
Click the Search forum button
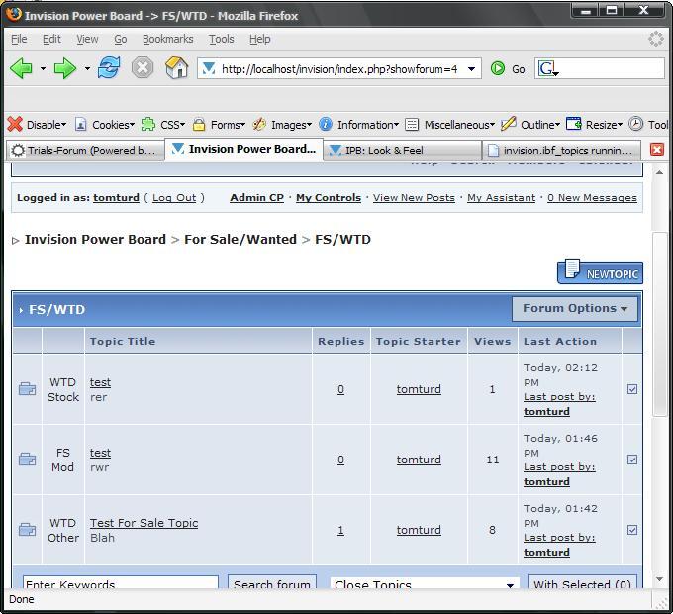point(272,582)
